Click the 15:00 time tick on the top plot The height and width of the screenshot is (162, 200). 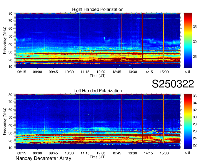click(164, 72)
